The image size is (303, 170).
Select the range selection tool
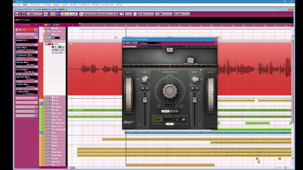pyautogui.click(x=84, y=14)
